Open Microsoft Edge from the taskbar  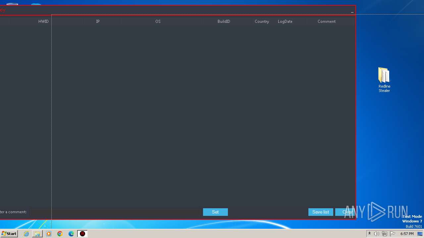tap(71, 234)
